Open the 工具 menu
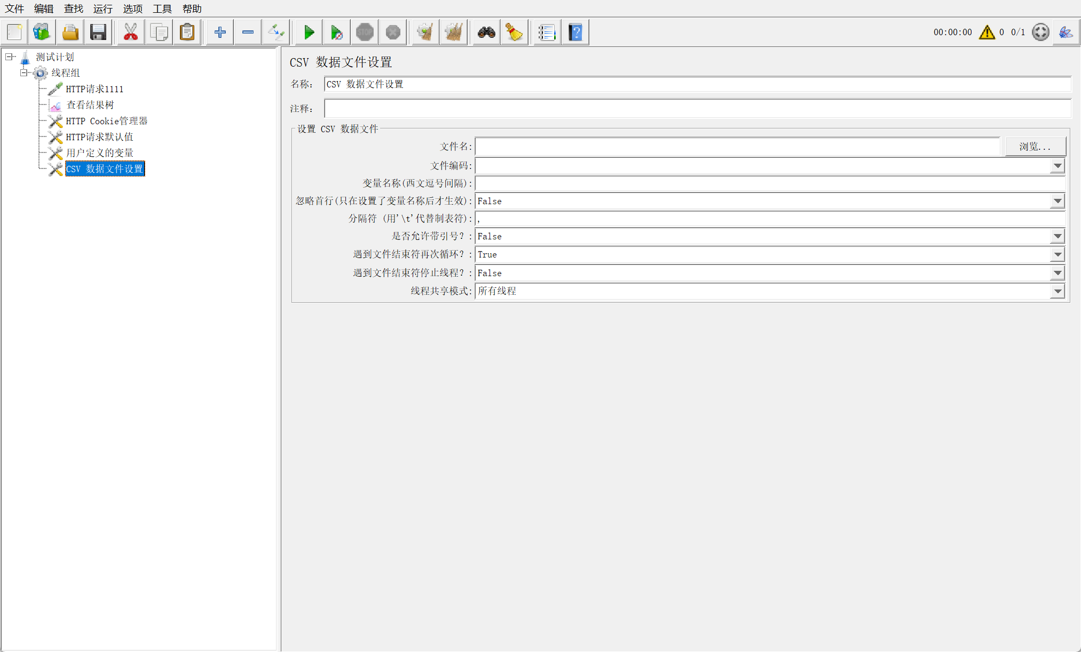The image size is (1081, 652). click(x=162, y=9)
